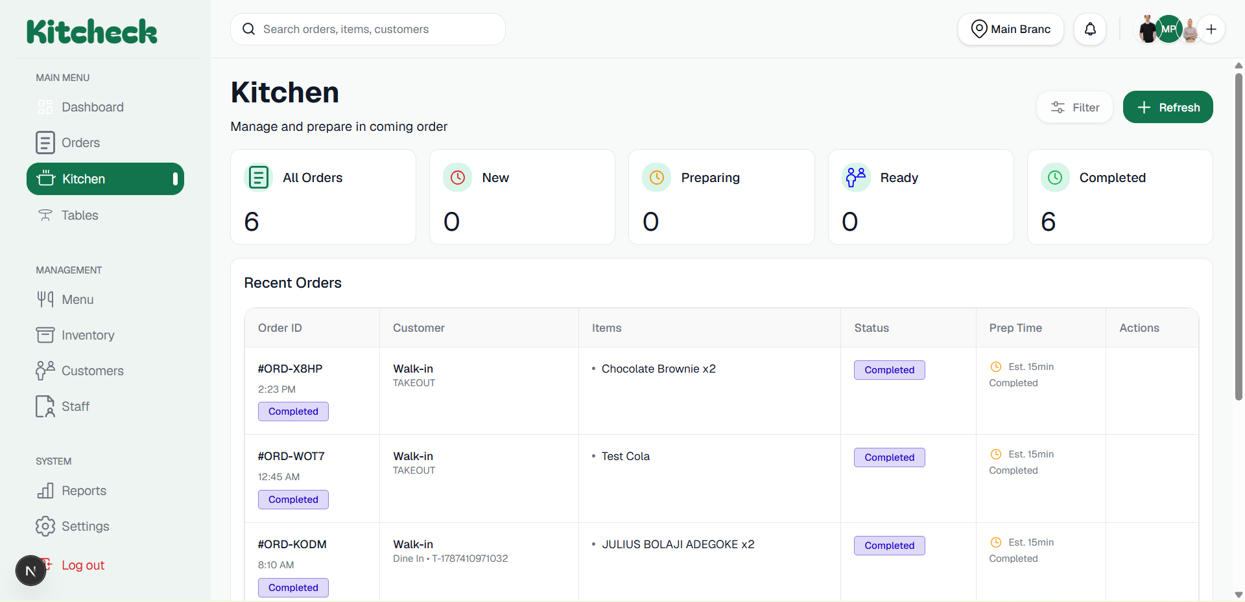
Task: Click the Kitchen pot icon in sidebar
Action: pos(46,178)
